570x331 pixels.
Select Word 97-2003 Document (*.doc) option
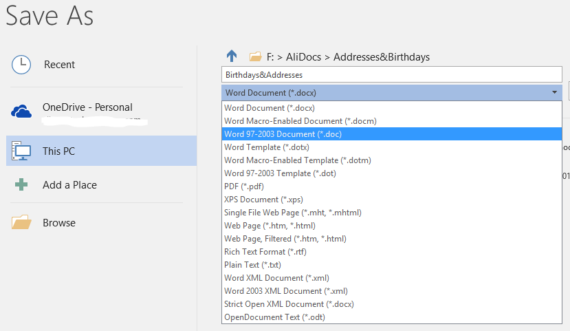click(392, 134)
